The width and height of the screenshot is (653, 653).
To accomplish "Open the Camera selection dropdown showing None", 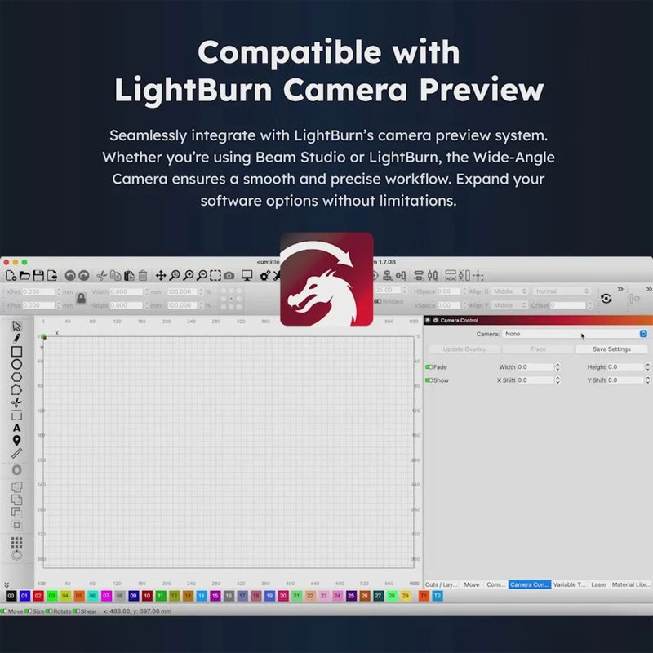I will tap(575, 334).
